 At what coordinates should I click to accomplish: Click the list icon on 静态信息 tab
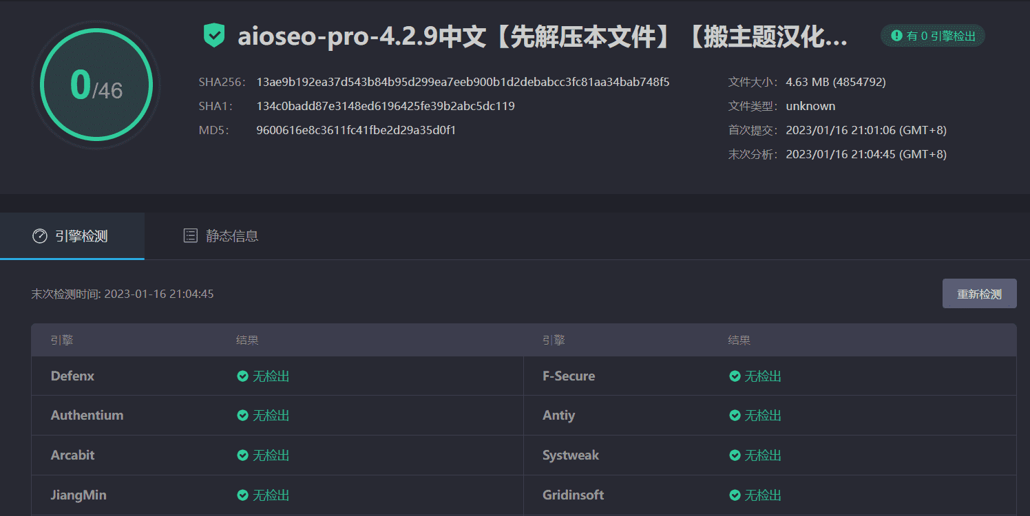pos(190,236)
